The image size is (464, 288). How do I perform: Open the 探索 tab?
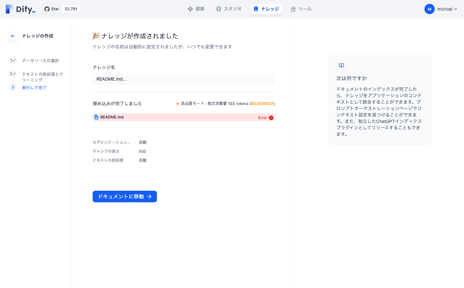[196, 9]
